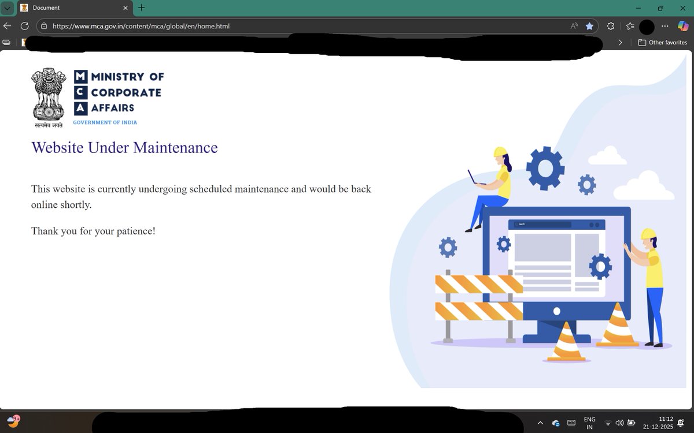Click the Website Under Maintenance heading
Image resolution: width=694 pixels, height=433 pixels.
click(124, 148)
